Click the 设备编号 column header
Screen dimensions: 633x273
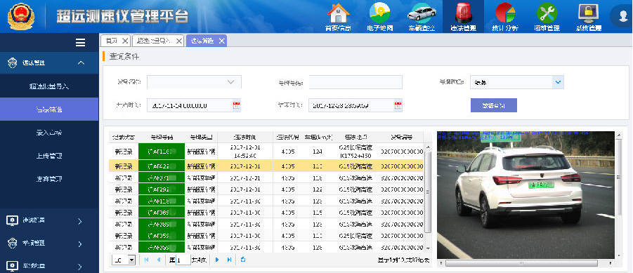click(401, 137)
